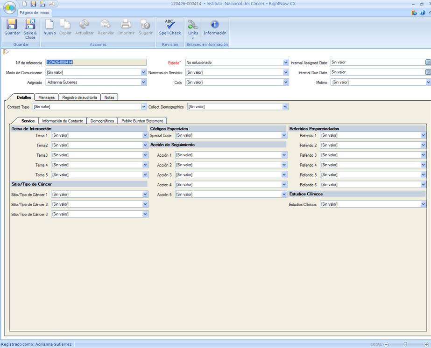
Task: Open the Asignado dropdown list
Action: (x=143, y=82)
